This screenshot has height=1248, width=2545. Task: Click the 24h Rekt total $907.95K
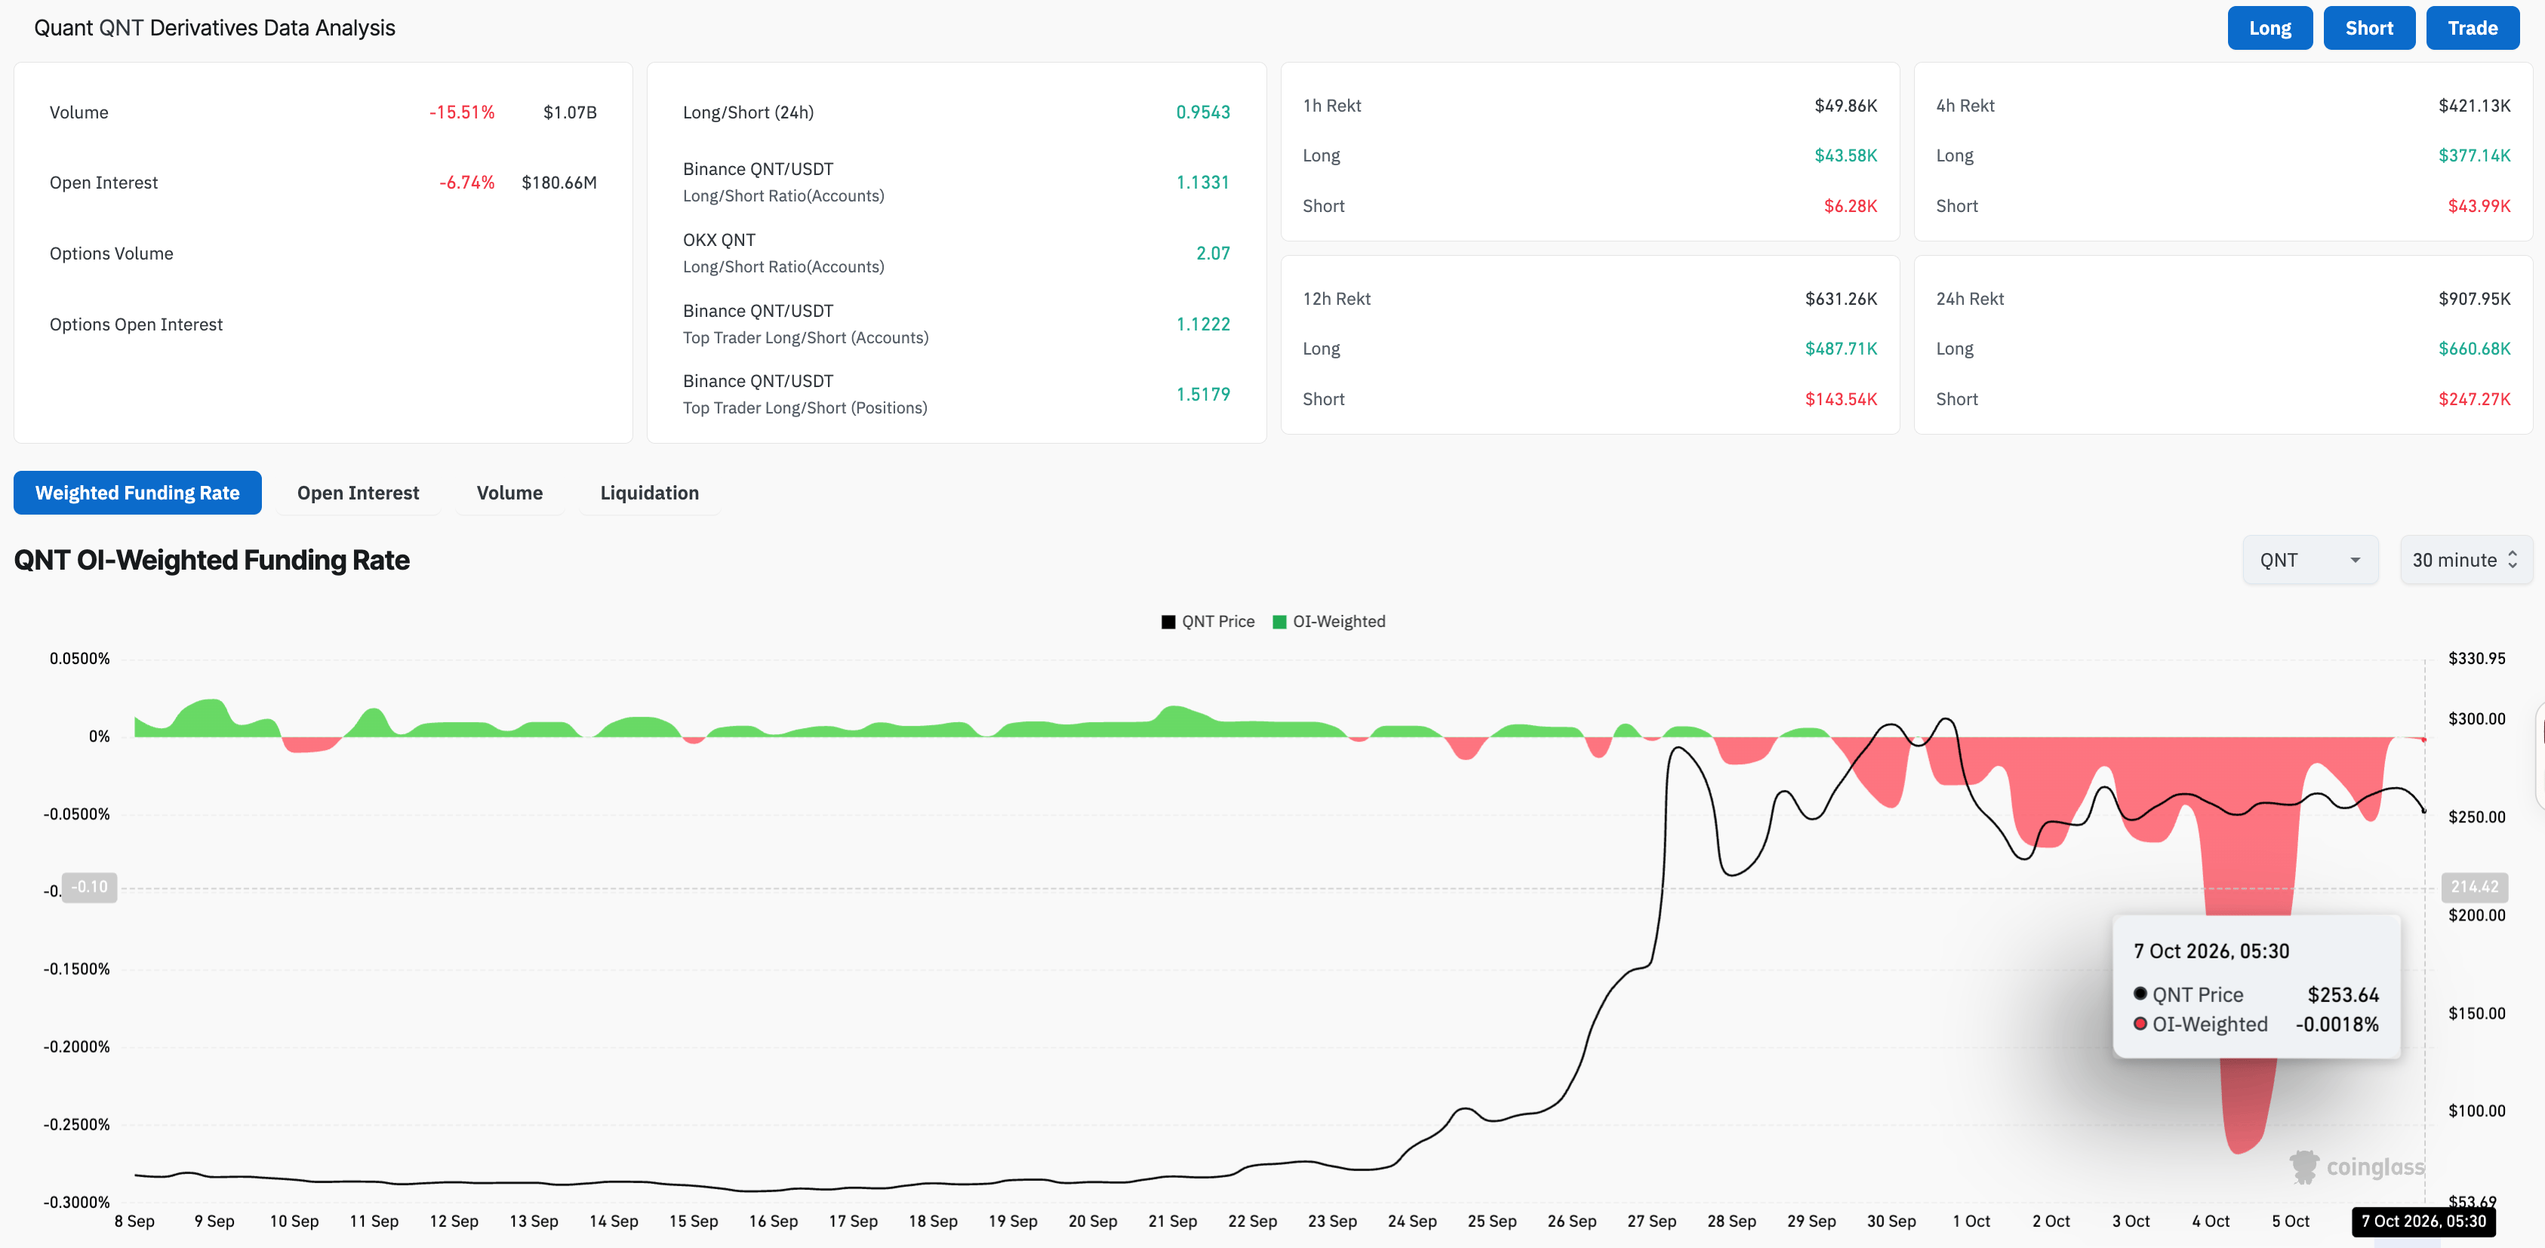coord(2474,299)
